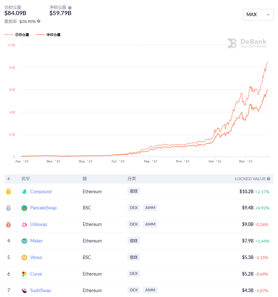Click the 链 column header
278x297 pixels.
tap(85, 179)
